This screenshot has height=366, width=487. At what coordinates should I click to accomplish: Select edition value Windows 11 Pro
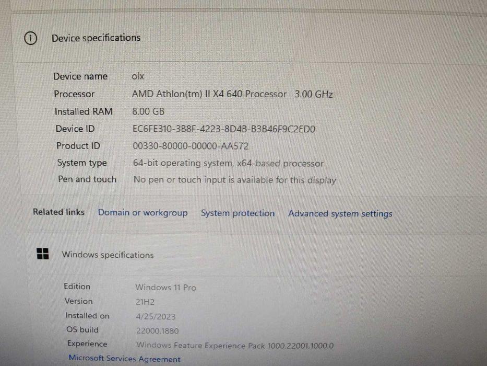click(x=165, y=287)
